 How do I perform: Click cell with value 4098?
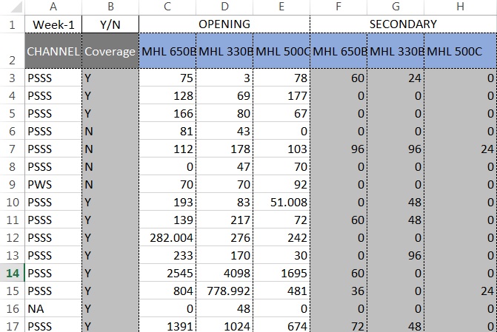[224, 273]
